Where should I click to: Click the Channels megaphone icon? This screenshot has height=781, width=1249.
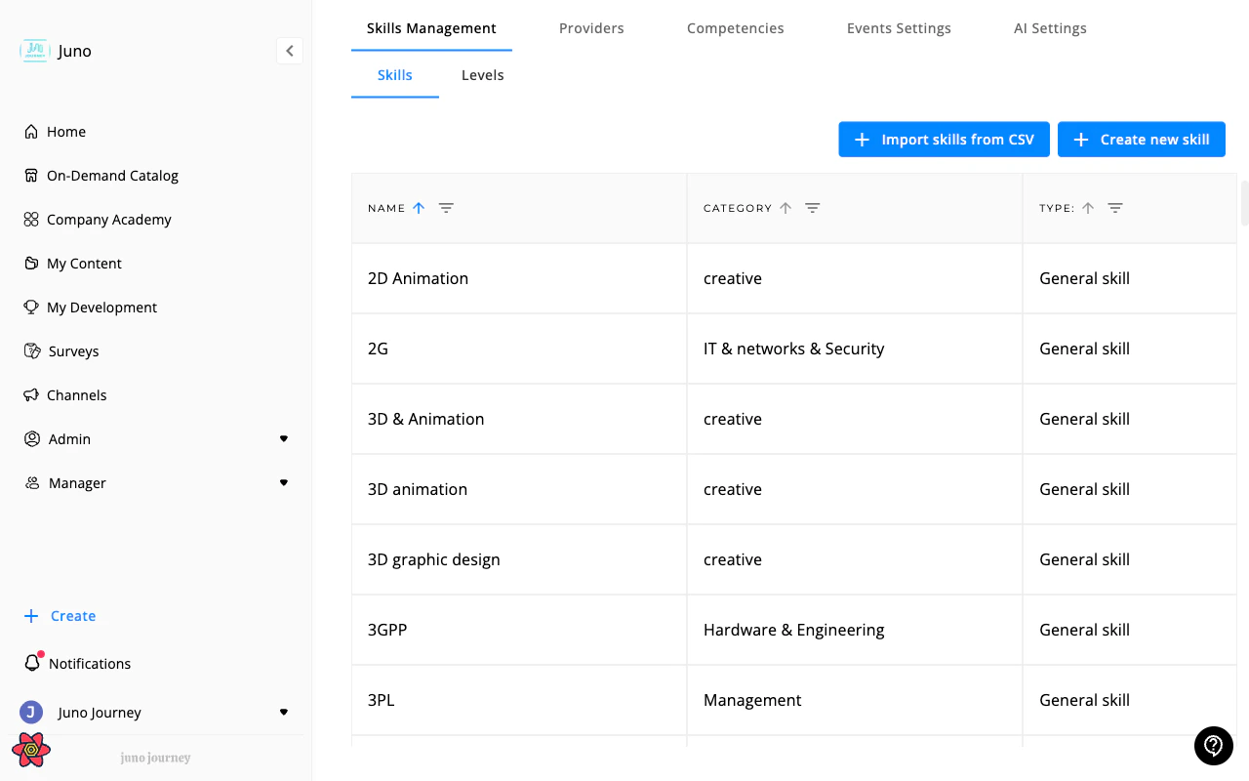tap(32, 394)
